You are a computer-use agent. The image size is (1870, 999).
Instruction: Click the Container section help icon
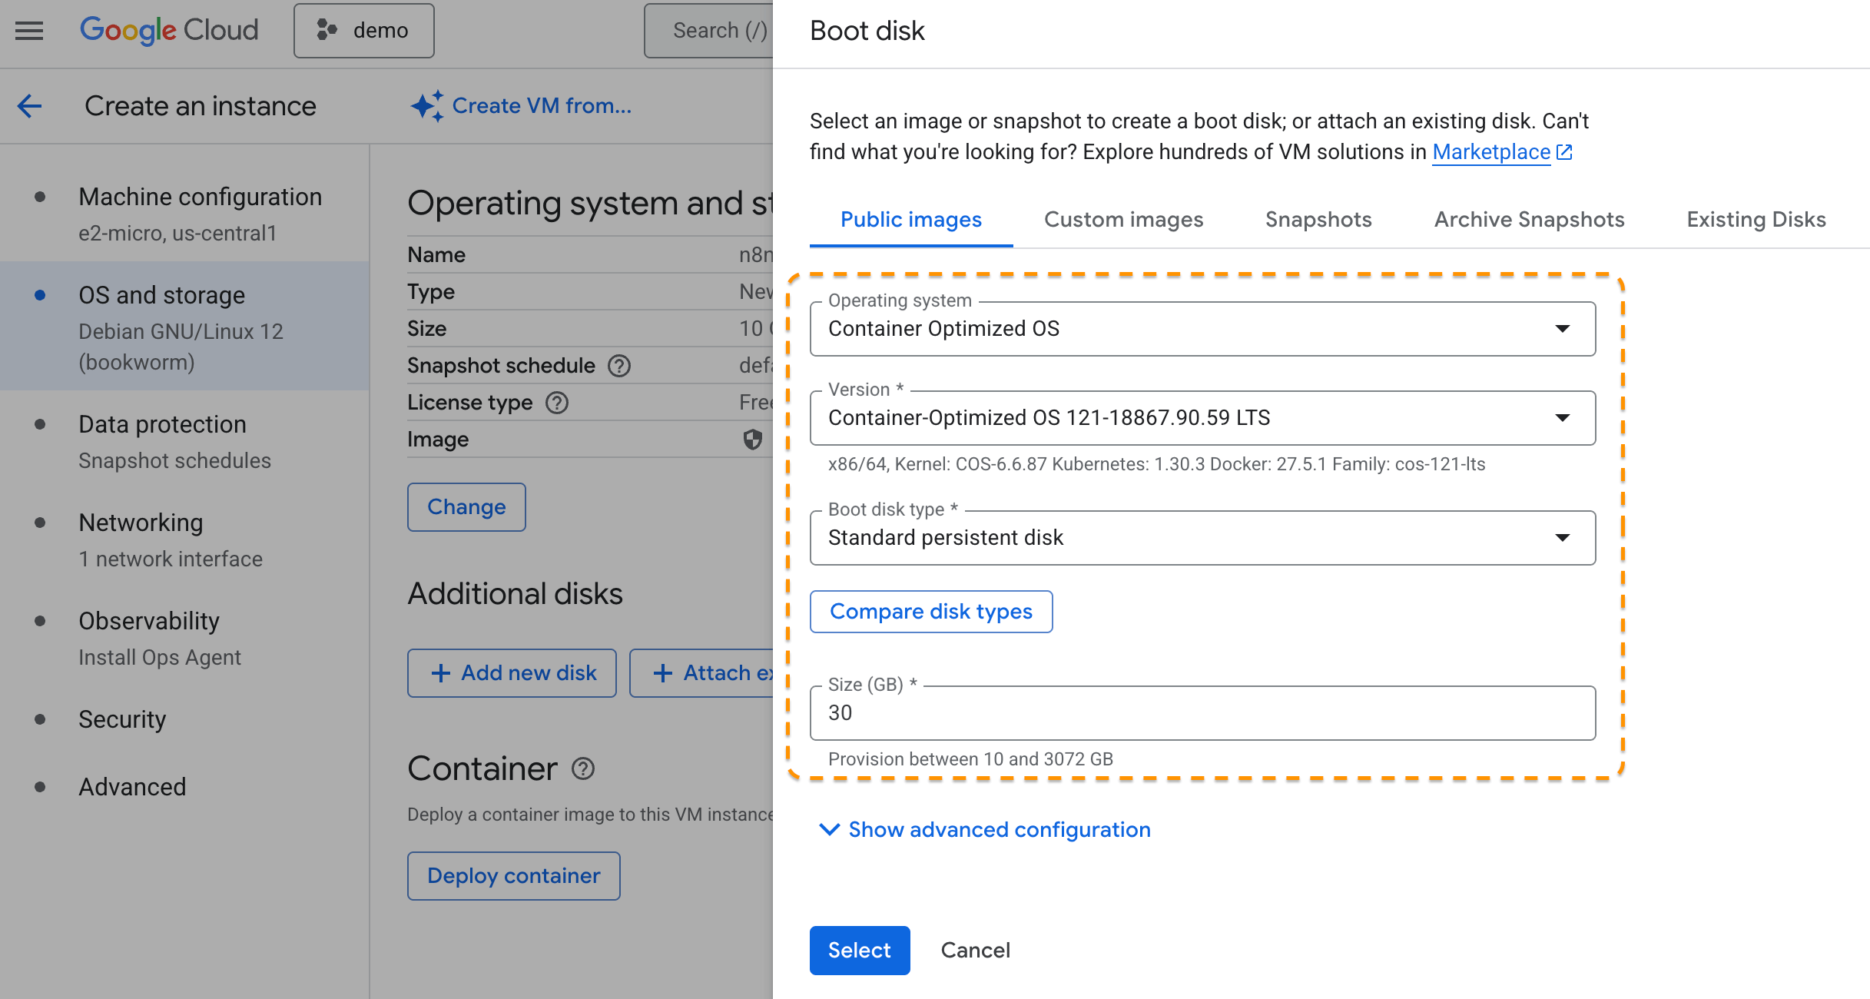click(583, 768)
